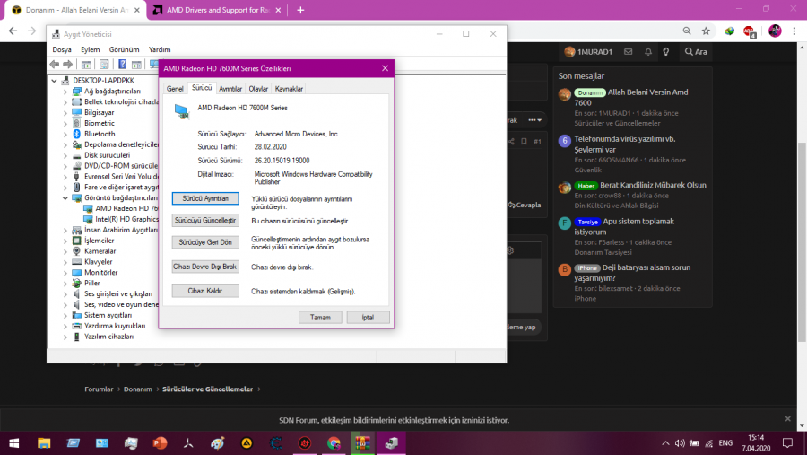Switch to the Genel tab
This screenshot has height=455, width=807.
(x=175, y=89)
